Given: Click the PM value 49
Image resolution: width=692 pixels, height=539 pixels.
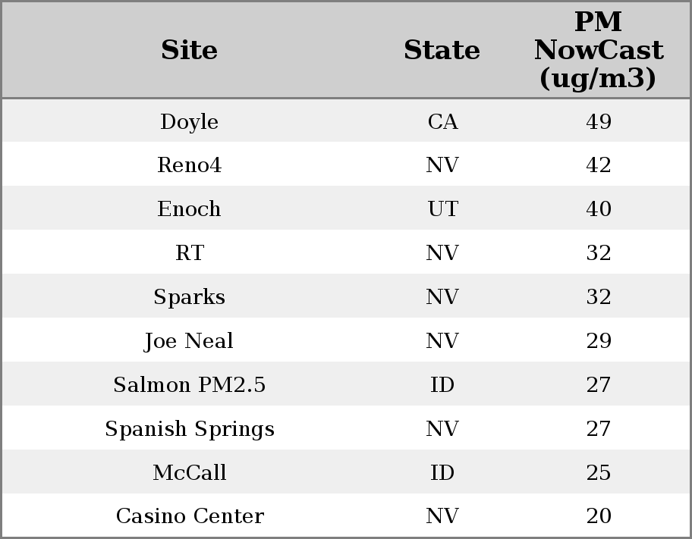Looking at the screenshot, I should coord(599,122).
